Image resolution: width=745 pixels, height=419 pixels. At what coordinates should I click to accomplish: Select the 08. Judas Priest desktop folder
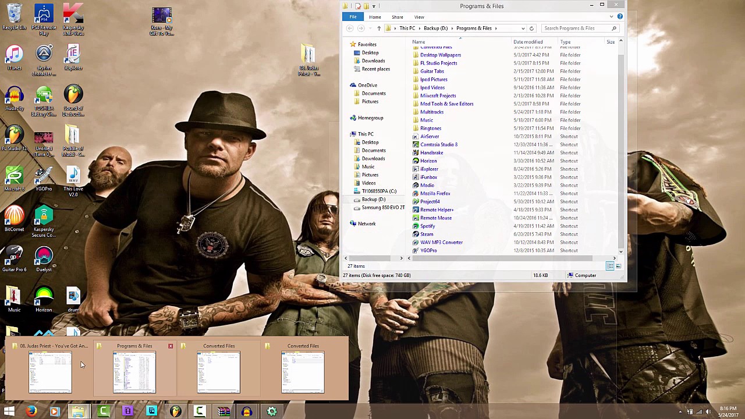pyautogui.click(x=308, y=60)
